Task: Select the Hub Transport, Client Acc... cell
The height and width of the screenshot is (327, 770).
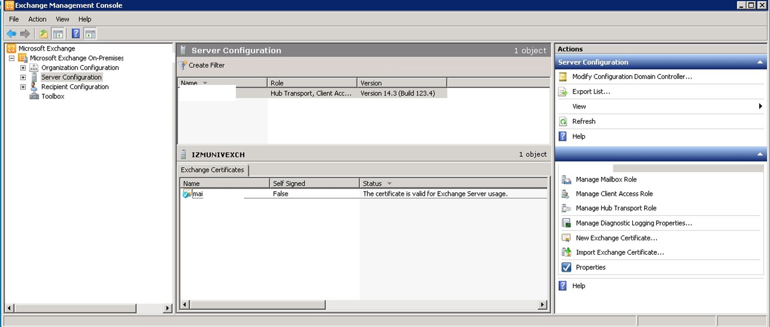Action: click(x=311, y=93)
